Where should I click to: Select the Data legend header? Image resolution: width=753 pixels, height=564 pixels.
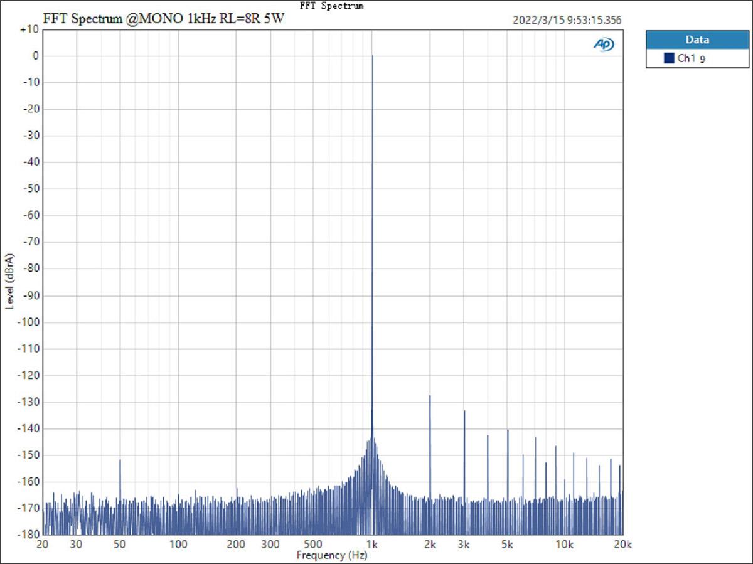(697, 40)
